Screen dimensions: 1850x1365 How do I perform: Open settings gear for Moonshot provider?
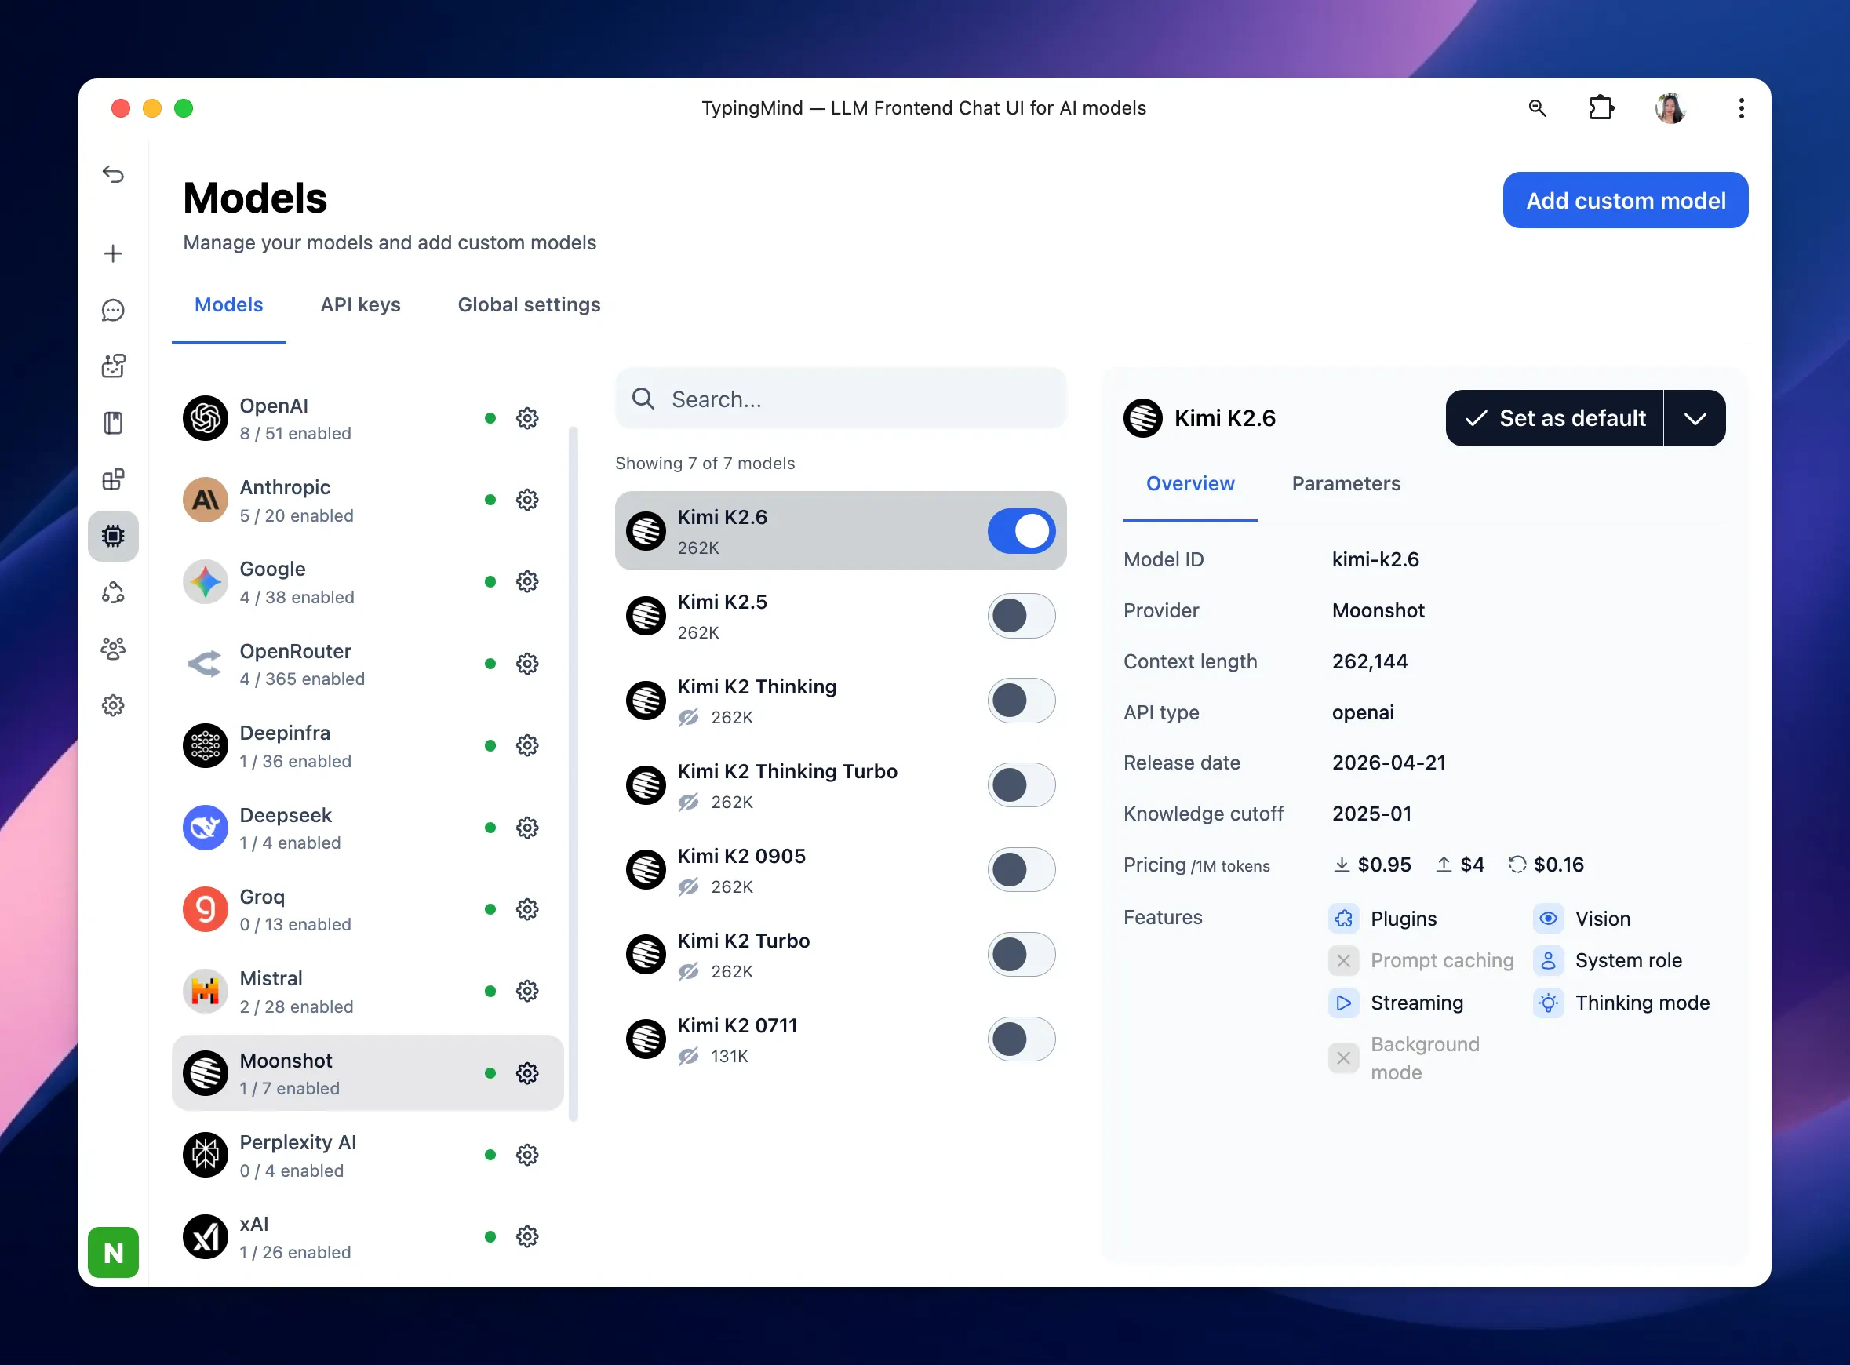coord(527,1073)
